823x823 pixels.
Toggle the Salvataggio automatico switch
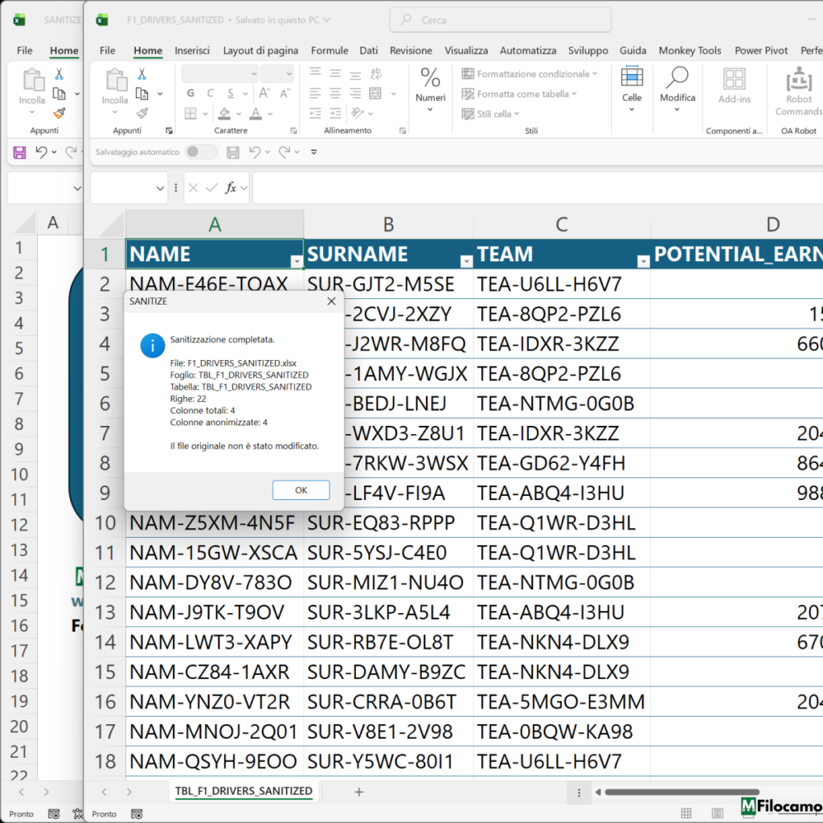point(201,152)
